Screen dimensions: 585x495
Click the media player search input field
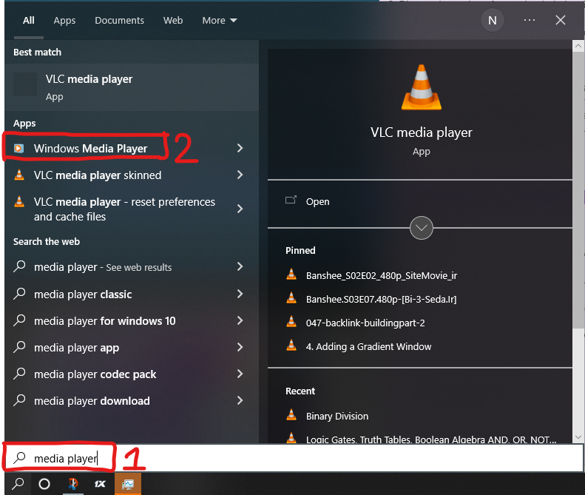(x=294, y=458)
